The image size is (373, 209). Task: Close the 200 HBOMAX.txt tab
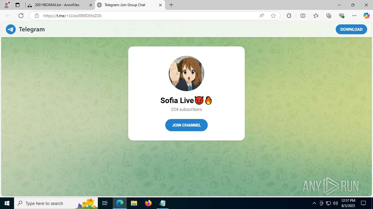click(91, 5)
